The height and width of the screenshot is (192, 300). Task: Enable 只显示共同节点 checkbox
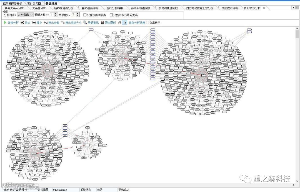[x=85, y=15]
